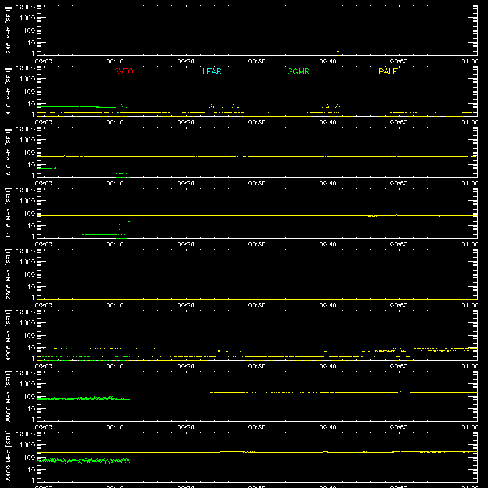Click the yellow PALE station label

coord(388,71)
